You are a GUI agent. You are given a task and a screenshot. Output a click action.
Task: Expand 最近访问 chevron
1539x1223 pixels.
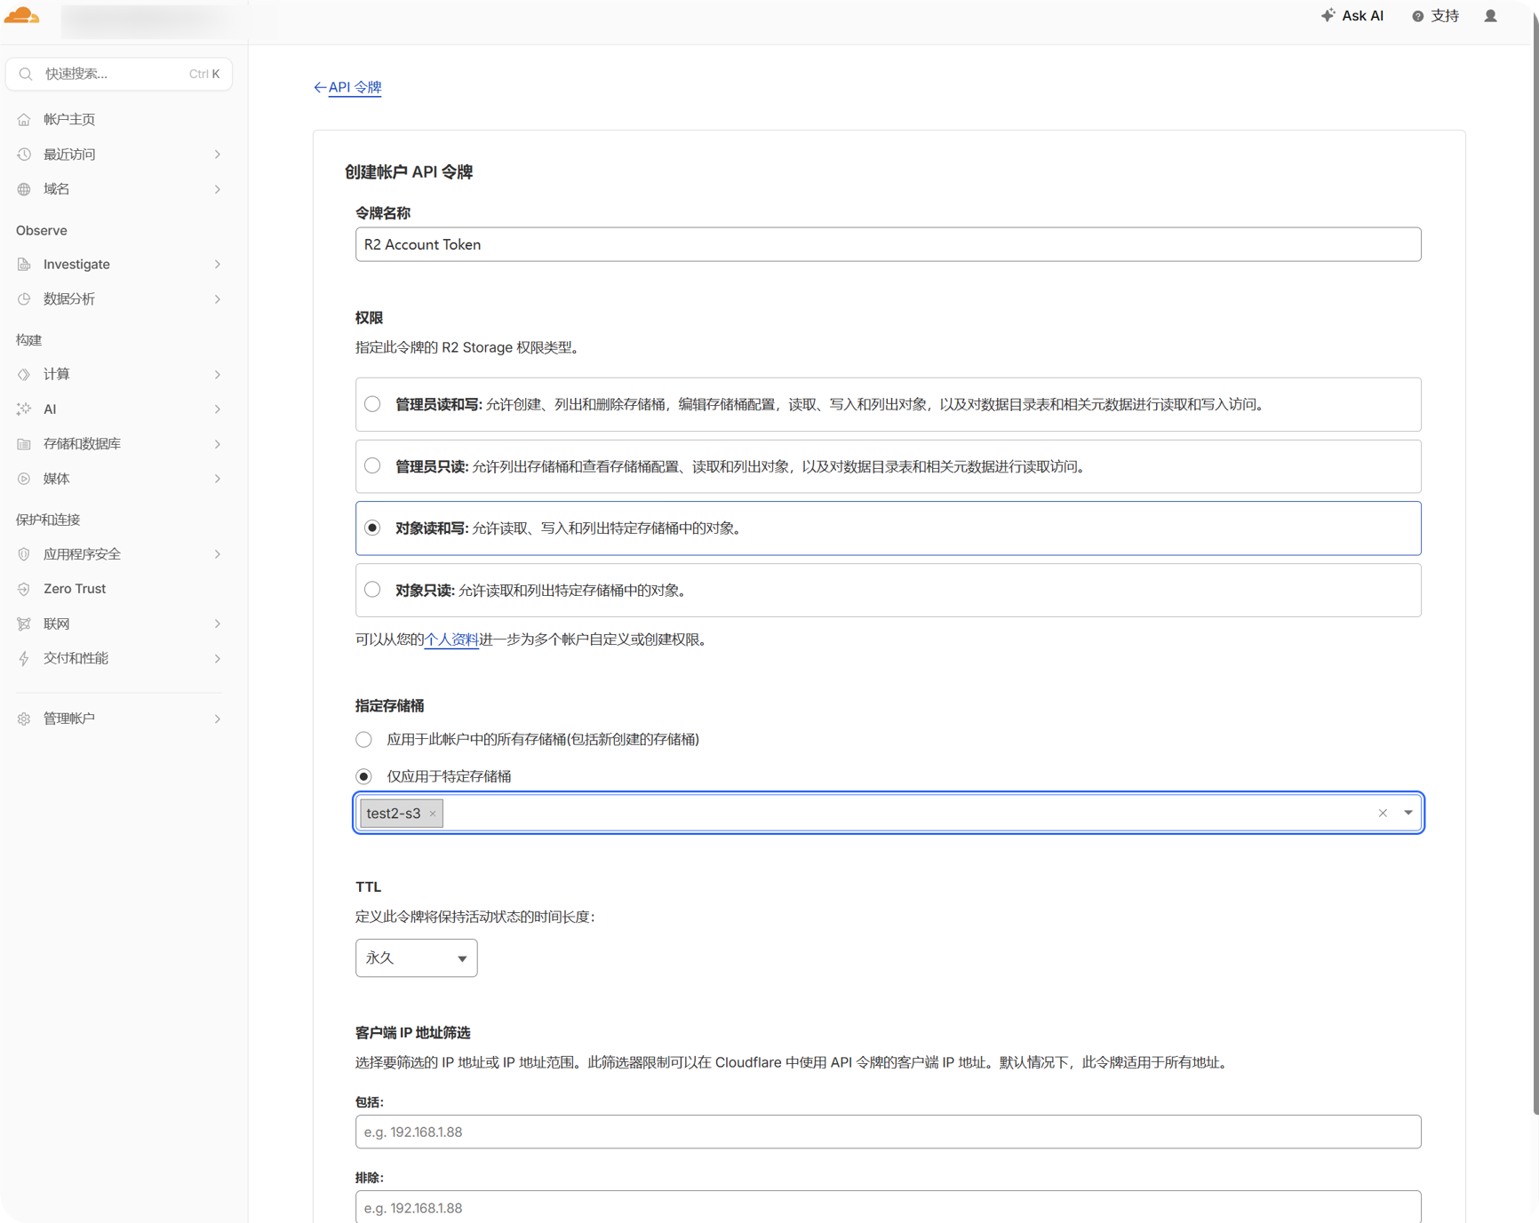coord(218,155)
